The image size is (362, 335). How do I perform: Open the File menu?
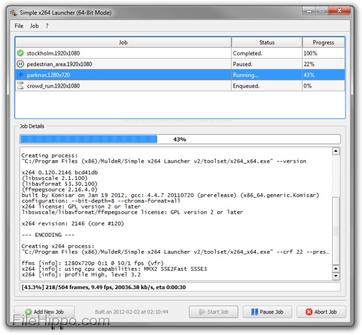pos(19,26)
